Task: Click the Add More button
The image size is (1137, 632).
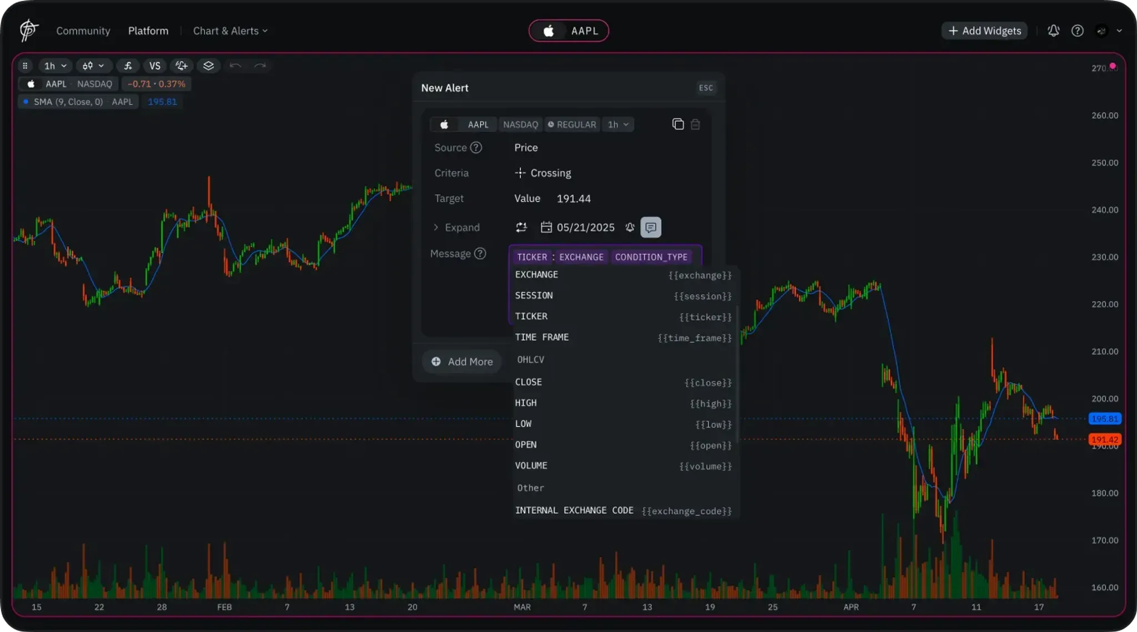Action: (x=462, y=362)
